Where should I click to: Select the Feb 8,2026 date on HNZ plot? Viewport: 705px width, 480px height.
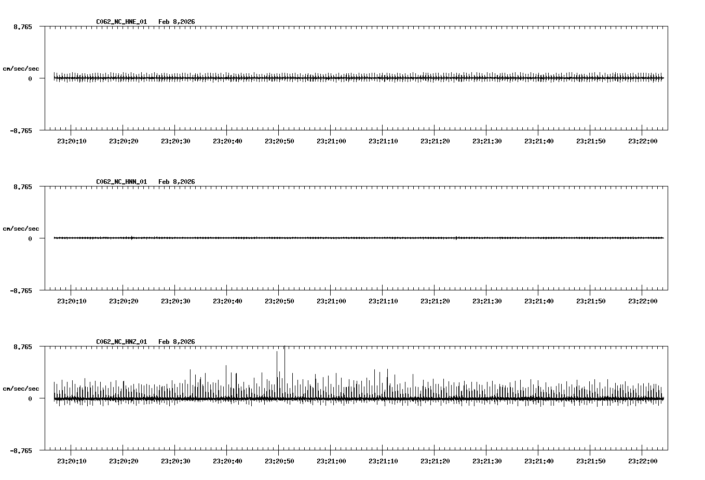click(177, 342)
